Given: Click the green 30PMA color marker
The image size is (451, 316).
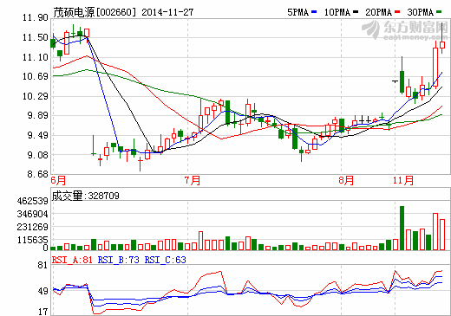Looking at the screenshot, I should 439,12.
